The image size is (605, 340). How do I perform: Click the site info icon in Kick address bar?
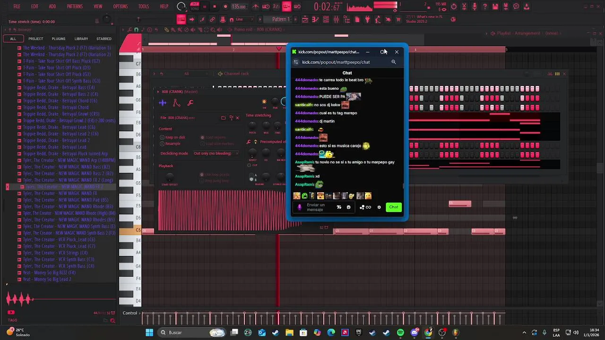point(296,62)
